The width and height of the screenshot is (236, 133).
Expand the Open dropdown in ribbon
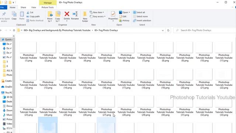[125, 12]
